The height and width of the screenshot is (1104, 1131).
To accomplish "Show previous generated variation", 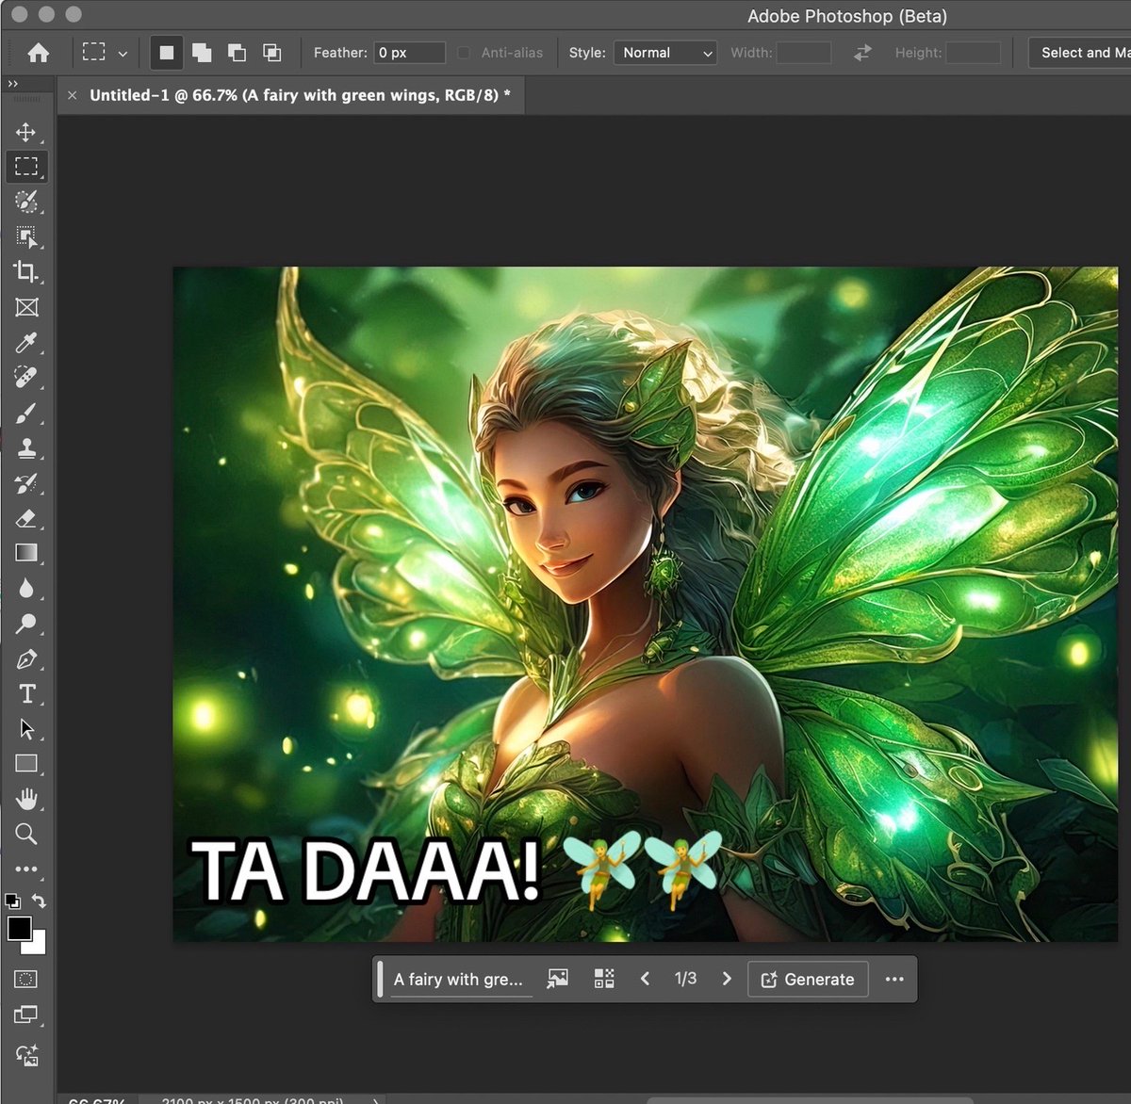I will coord(645,979).
